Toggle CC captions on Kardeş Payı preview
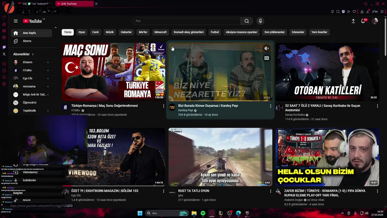This screenshot has width=387, height=218. [x=266, y=58]
